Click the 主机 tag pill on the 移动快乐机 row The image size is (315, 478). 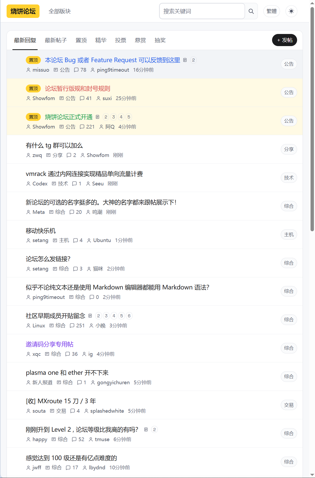(289, 235)
